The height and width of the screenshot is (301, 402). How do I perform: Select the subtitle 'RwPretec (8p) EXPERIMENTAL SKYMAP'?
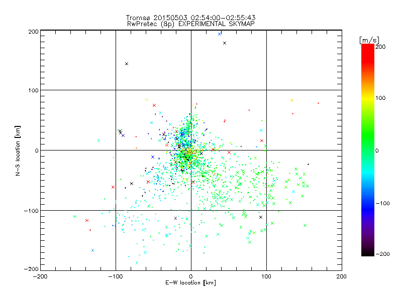191,24
